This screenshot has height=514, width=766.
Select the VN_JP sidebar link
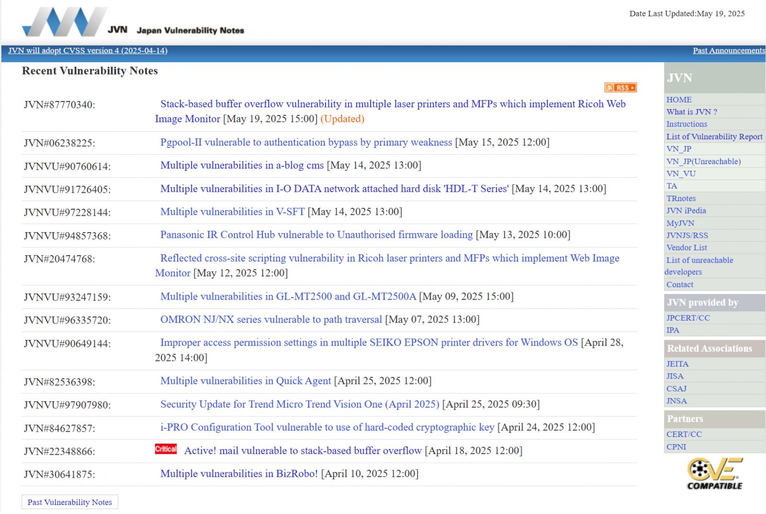pos(679,149)
